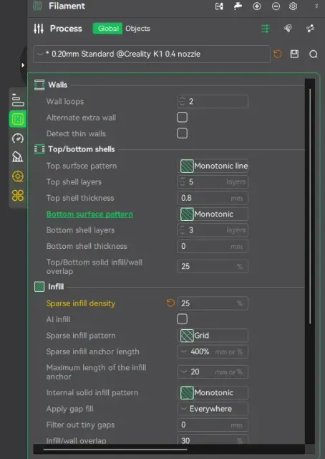Add a filament with plus icon
Image resolution: width=325 pixels, height=459 pixels.
click(x=256, y=6)
